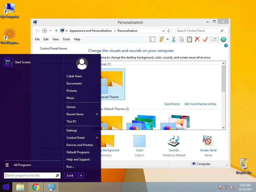This screenshot has width=256, height=192.
Task: Click the Windows Start button on taskbar
Action: point(6,187)
